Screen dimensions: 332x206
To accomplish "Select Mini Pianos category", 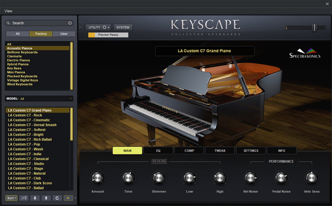I will (x=37, y=73).
